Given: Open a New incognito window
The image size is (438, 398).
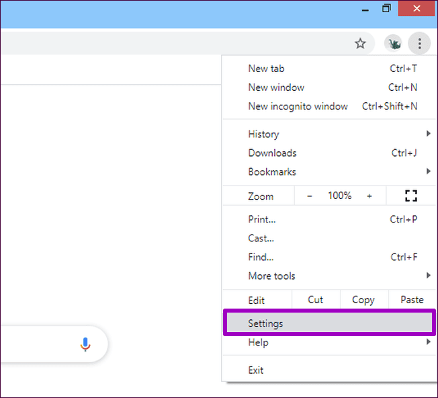Looking at the screenshot, I should point(329,106).
